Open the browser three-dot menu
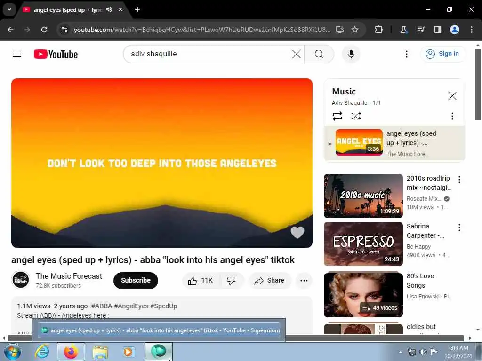Viewport: 482px width, 361px height. [x=472, y=30]
